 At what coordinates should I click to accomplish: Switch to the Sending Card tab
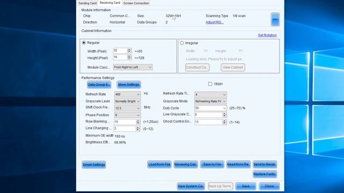coord(87,3)
